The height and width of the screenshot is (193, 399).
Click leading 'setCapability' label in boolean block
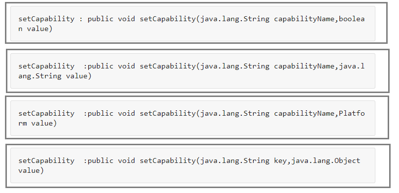click(46, 19)
